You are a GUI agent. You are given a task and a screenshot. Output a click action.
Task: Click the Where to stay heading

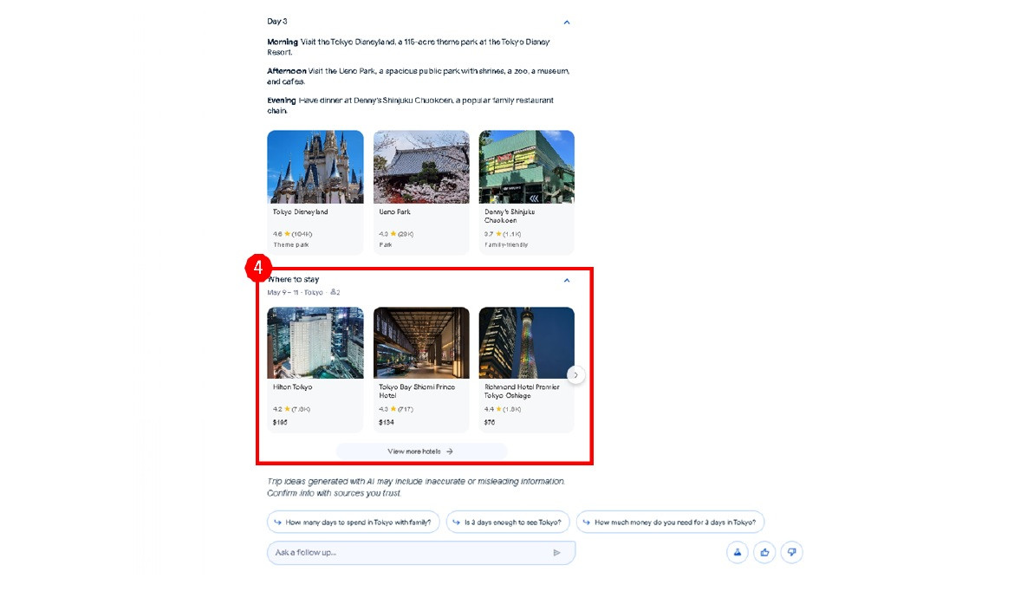[x=294, y=279]
